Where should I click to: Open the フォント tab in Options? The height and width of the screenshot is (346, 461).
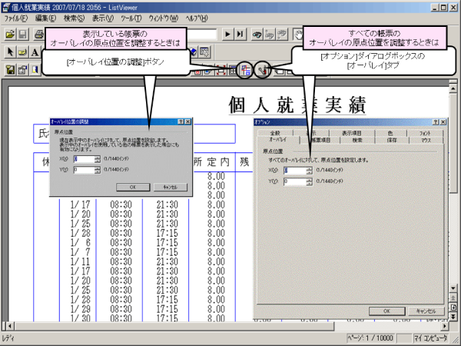[x=426, y=133]
